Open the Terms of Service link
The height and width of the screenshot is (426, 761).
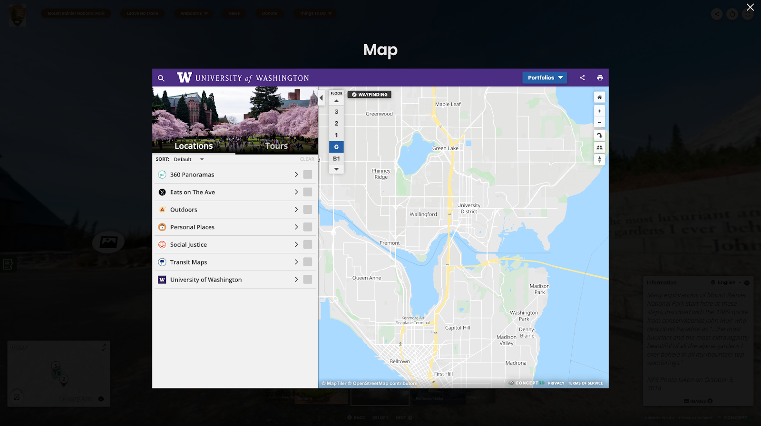pyautogui.click(x=585, y=383)
